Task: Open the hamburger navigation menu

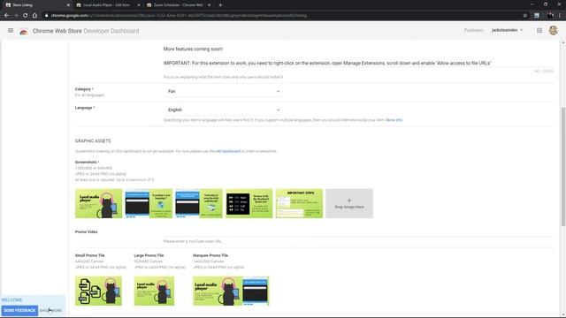Action: [11, 31]
